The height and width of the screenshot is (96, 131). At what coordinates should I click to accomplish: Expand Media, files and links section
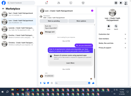[112, 43]
